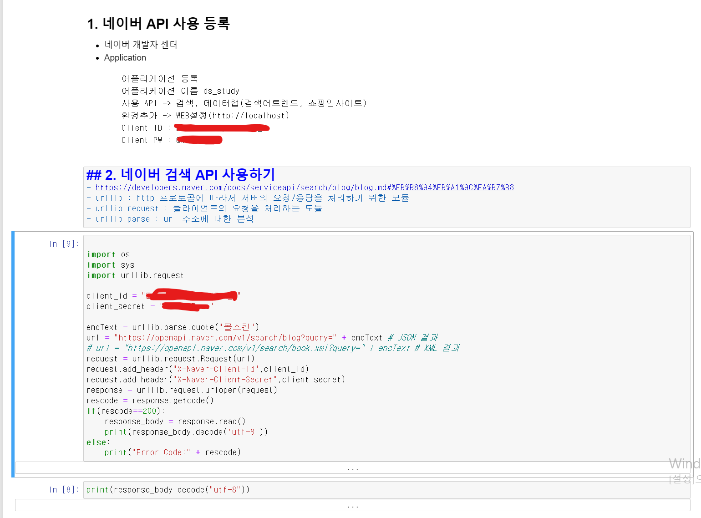Click the add_header 'X-Naver-Client-Id' line
The image size is (701, 518).
[198, 369]
